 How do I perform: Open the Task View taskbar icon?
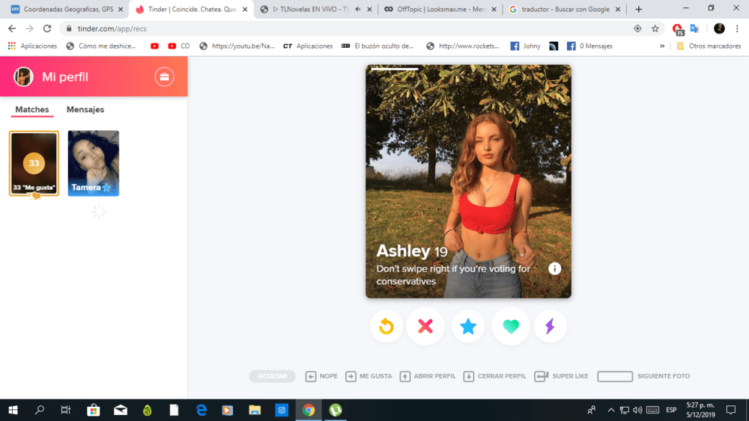tap(66, 410)
